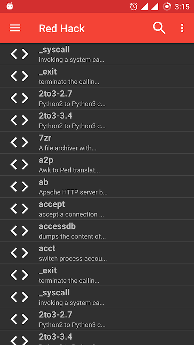The width and height of the screenshot is (194, 345).
Task: Click the code icon beside ab
Action: [x=19, y=187]
